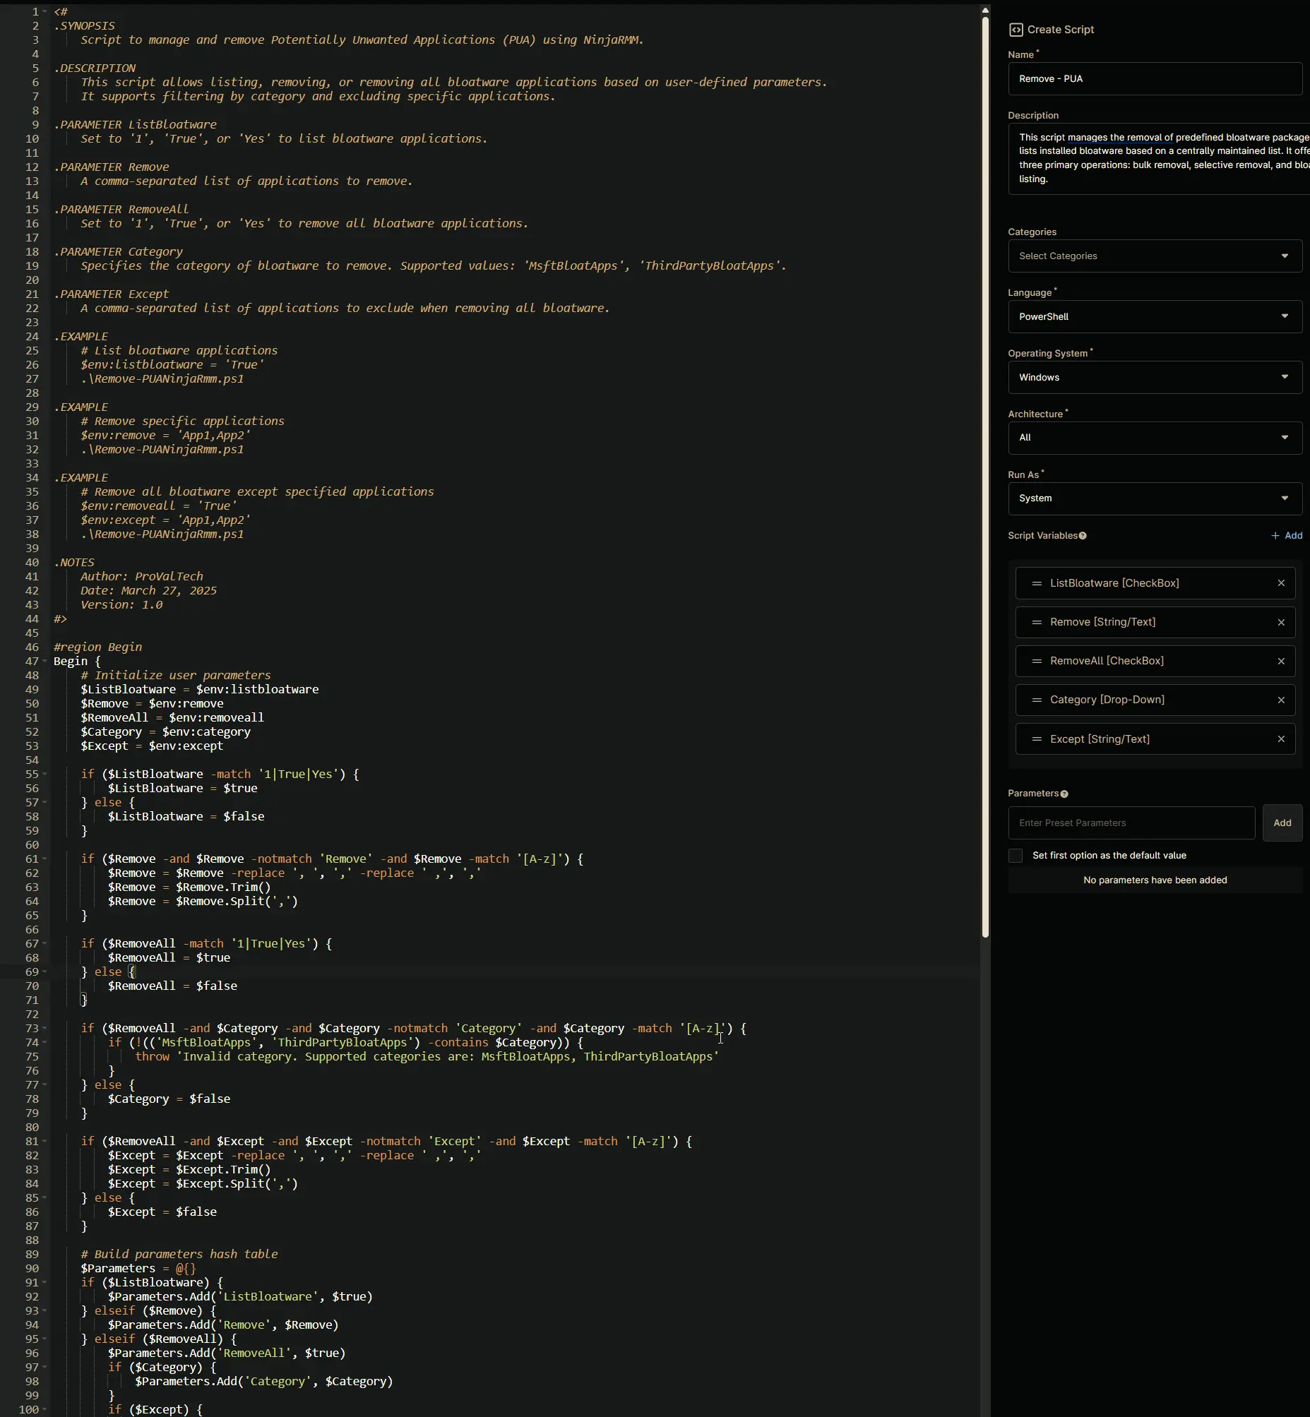
Task: Click the Remove [String/Text] drag handle
Action: (1037, 623)
